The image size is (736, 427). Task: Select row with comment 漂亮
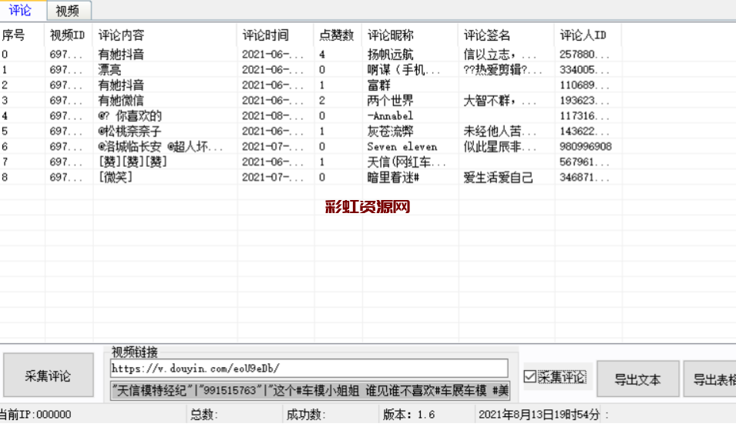click(110, 70)
